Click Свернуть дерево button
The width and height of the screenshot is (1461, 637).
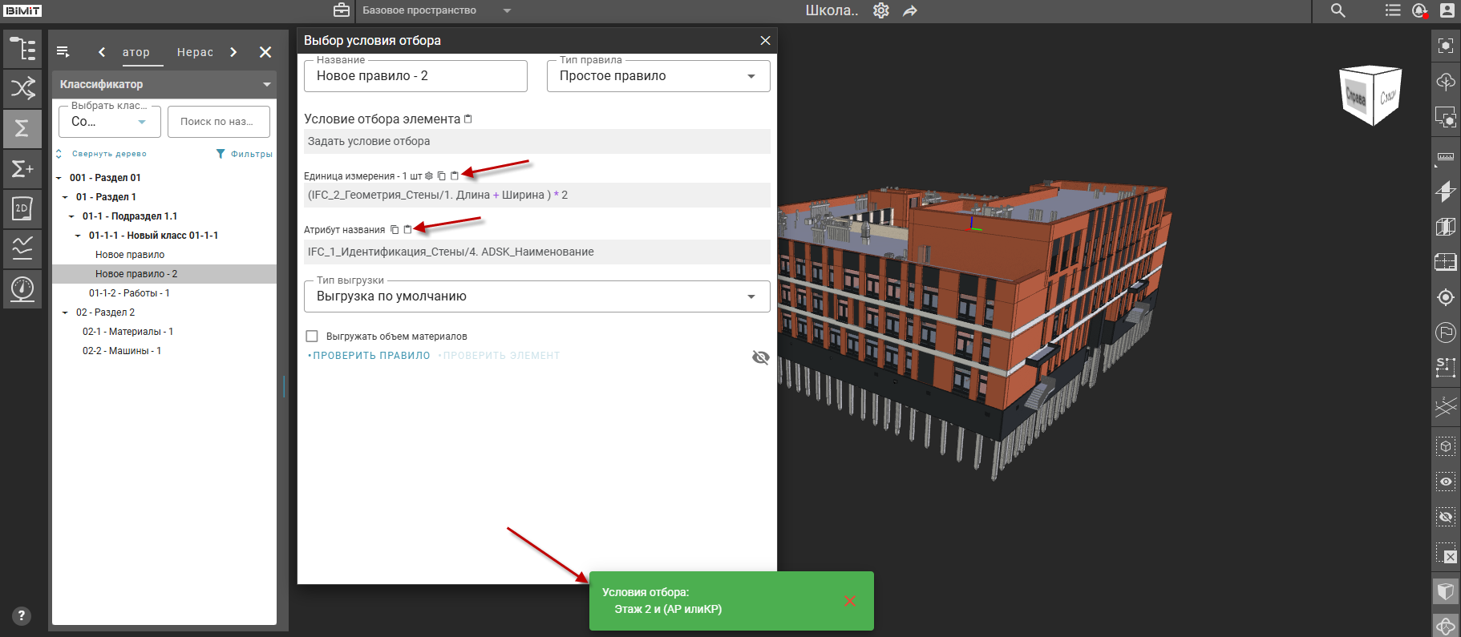(x=103, y=154)
